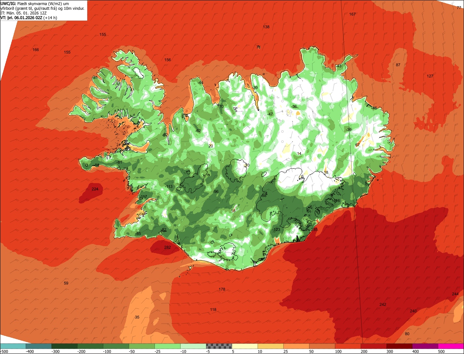Click the magenta legend swatch between 400 and 500

(x=425, y=346)
